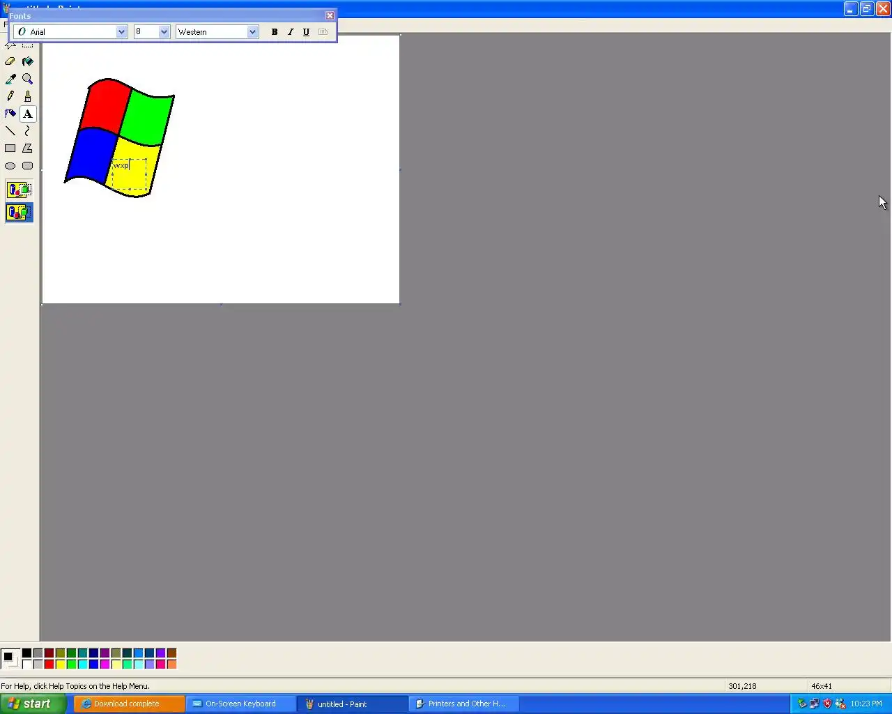Viewport: 892px width, 714px height.
Task: Select the Brush tool
Action: click(28, 96)
